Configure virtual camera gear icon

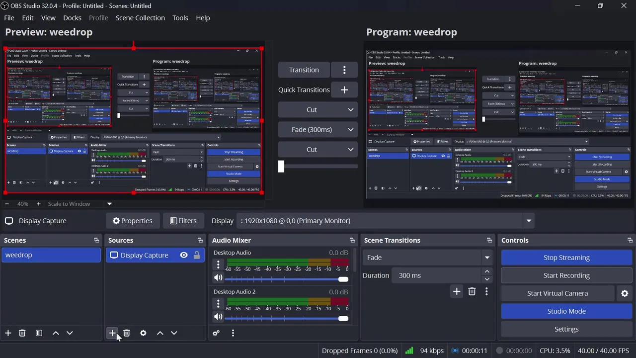[x=625, y=293]
